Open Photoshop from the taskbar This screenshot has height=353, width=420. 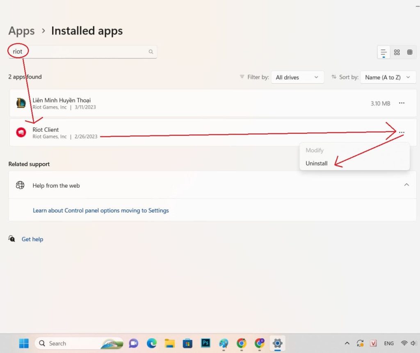pyautogui.click(x=206, y=343)
